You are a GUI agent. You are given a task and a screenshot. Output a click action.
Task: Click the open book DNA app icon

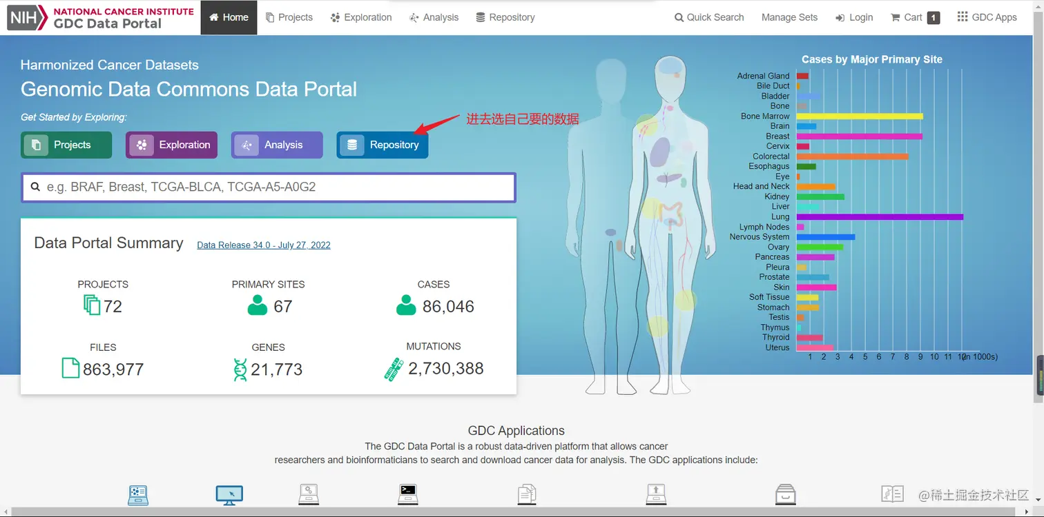coord(892,494)
